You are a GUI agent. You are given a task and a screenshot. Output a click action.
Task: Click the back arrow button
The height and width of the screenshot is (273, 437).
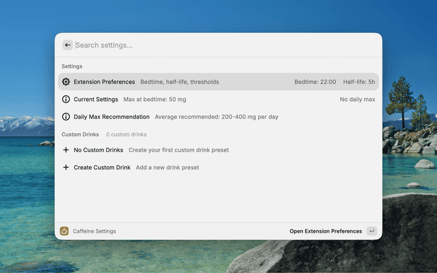point(68,45)
